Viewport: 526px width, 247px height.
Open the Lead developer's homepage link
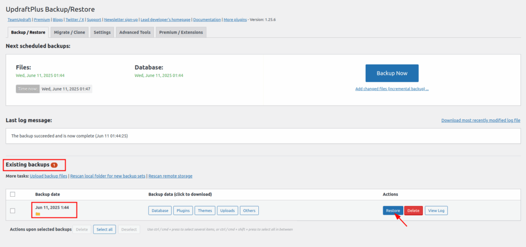click(x=165, y=20)
